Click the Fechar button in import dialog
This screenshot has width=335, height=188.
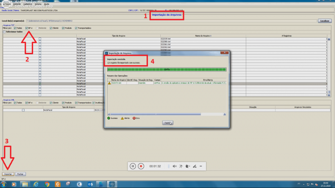click(167, 123)
